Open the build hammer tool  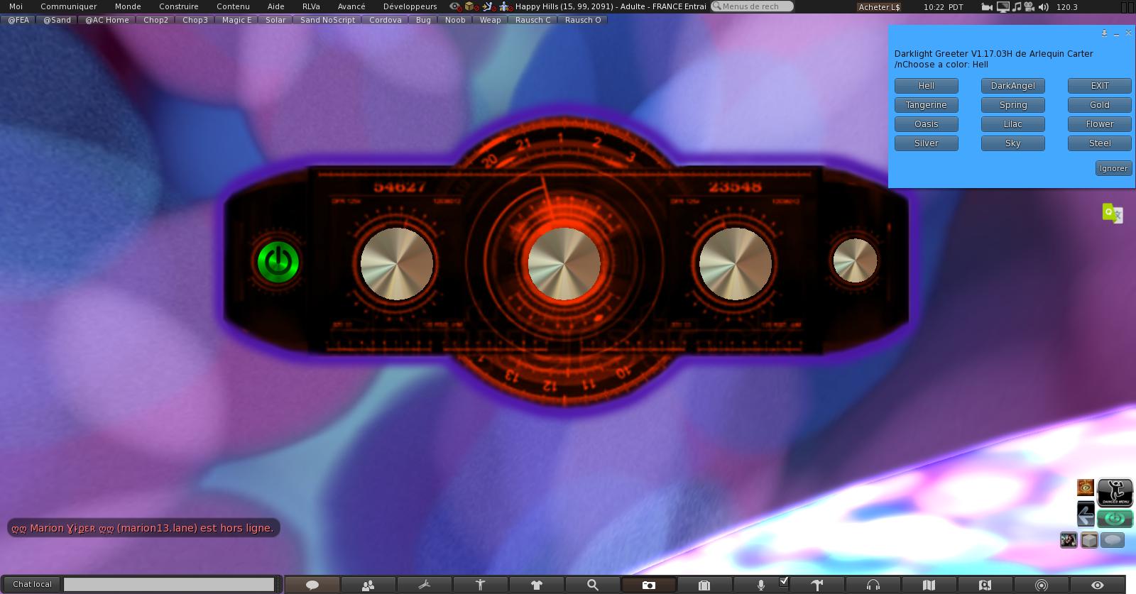816,585
